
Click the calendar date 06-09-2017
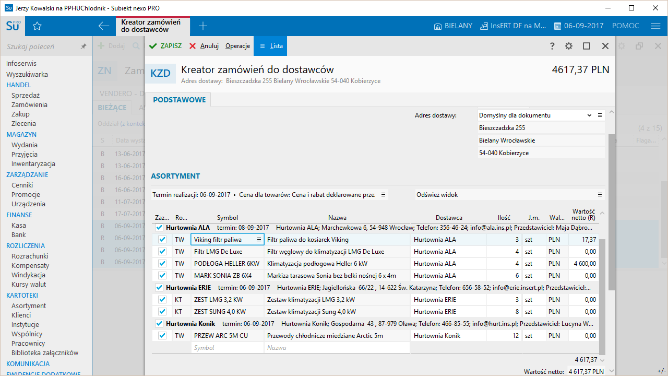click(x=579, y=26)
